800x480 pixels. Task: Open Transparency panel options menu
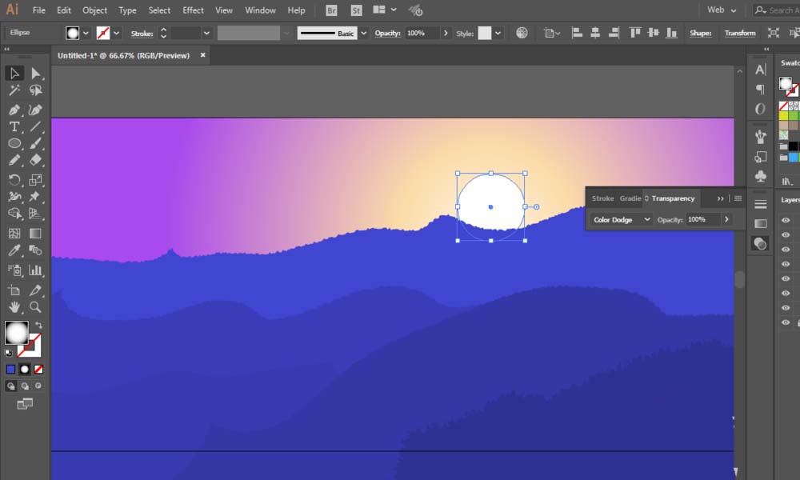738,198
